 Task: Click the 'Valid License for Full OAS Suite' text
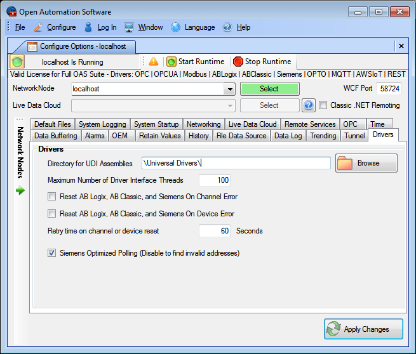click(x=58, y=74)
